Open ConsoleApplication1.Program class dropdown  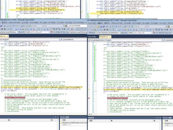pos(125,40)
